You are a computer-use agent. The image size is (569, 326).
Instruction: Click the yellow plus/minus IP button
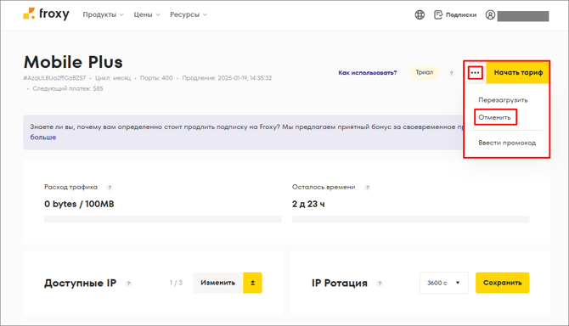point(252,283)
